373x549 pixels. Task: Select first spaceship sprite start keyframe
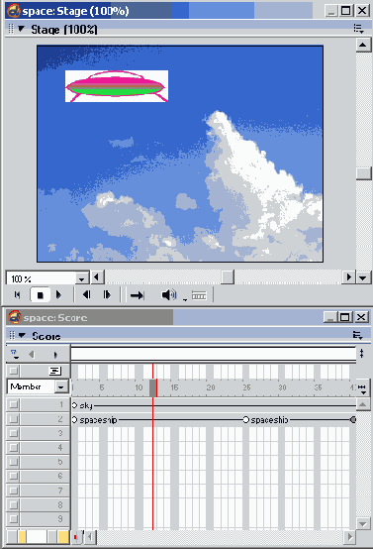tap(74, 419)
